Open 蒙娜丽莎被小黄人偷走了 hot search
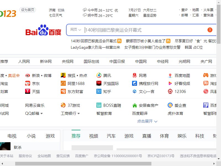221x166 pixels. click(146, 41)
